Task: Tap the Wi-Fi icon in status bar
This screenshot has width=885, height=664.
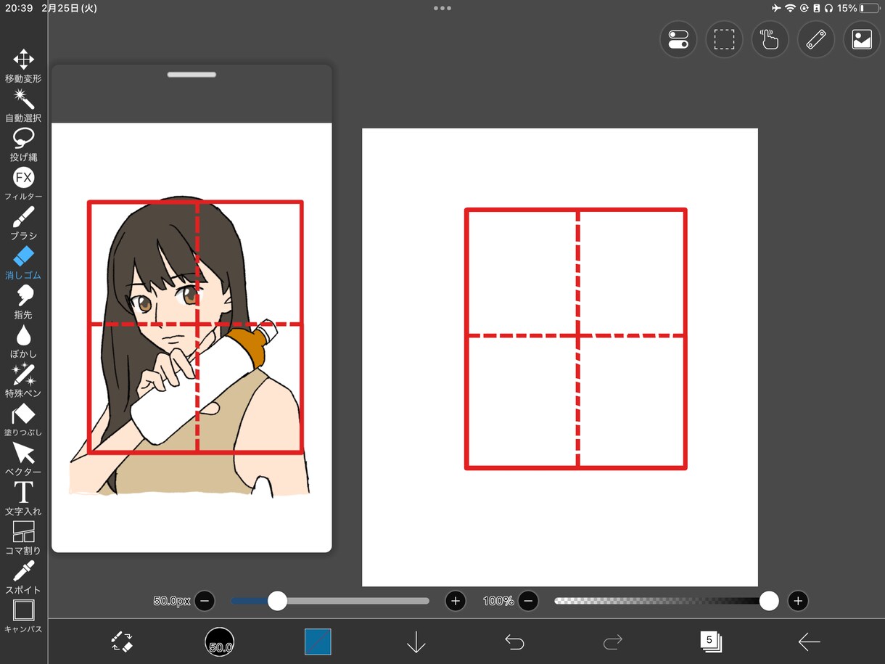Action: pyautogui.click(x=790, y=8)
